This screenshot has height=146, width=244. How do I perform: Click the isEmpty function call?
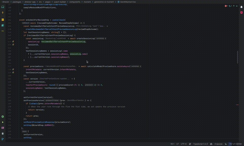[34, 103]
